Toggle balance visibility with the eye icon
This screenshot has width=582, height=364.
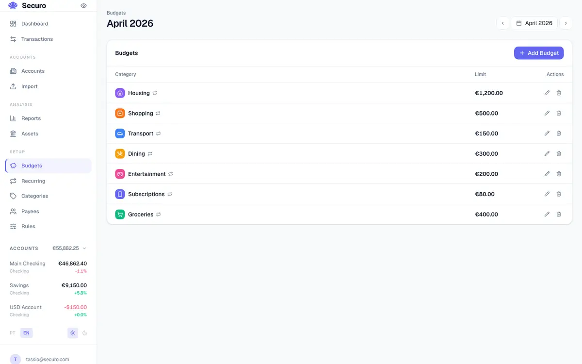point(83,6)
